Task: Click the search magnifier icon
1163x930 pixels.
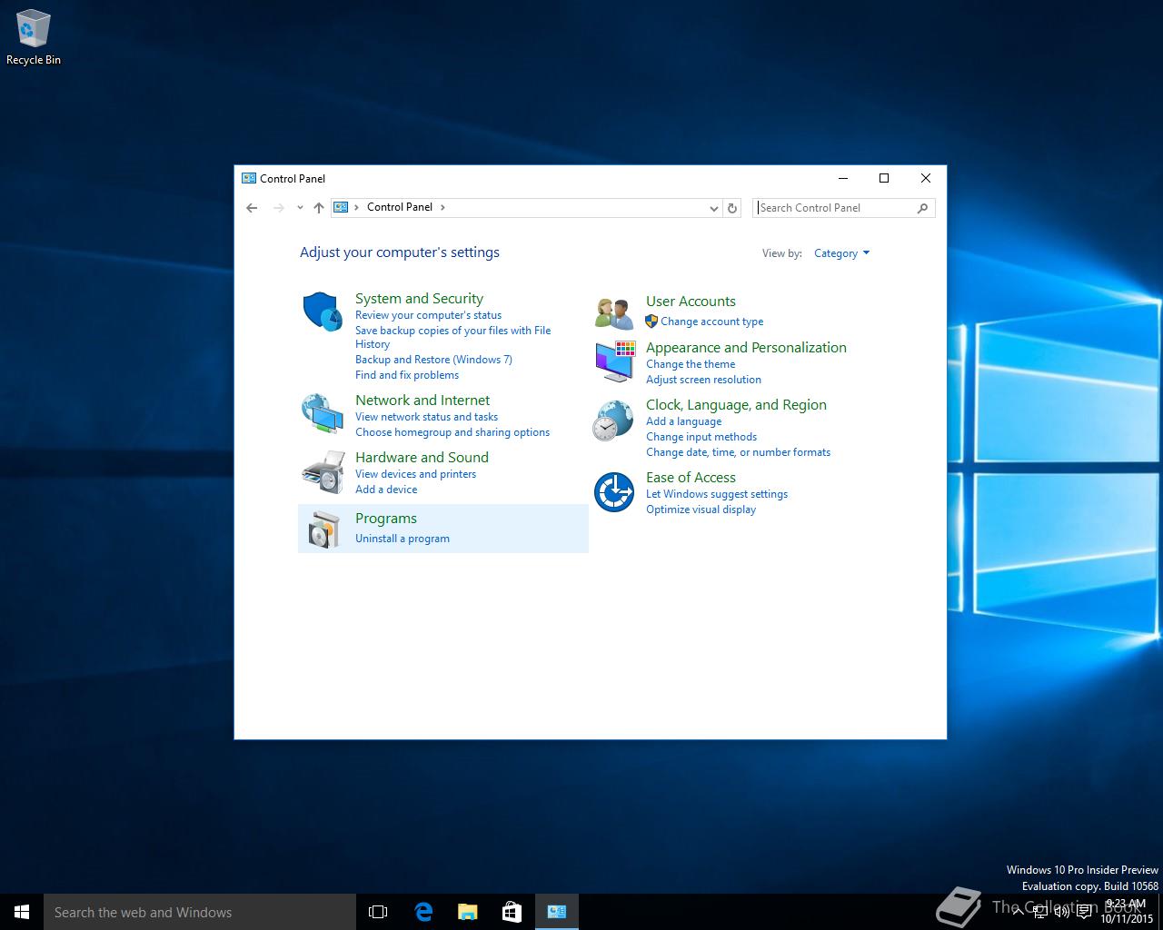Action: [922, 208]
